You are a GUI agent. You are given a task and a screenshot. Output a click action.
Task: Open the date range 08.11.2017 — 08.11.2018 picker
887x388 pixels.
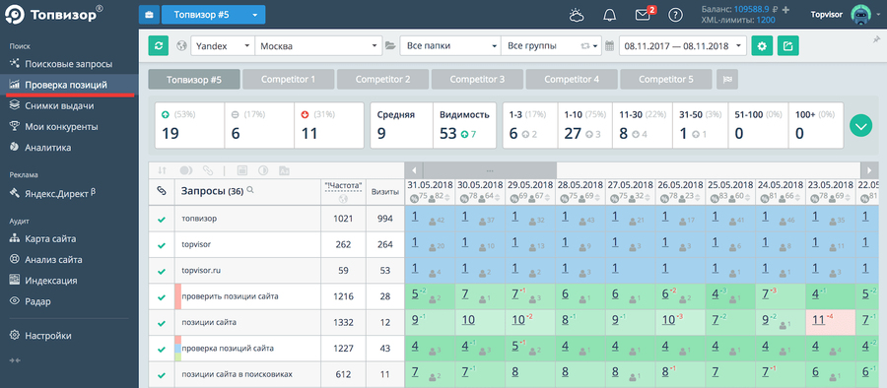683,46
